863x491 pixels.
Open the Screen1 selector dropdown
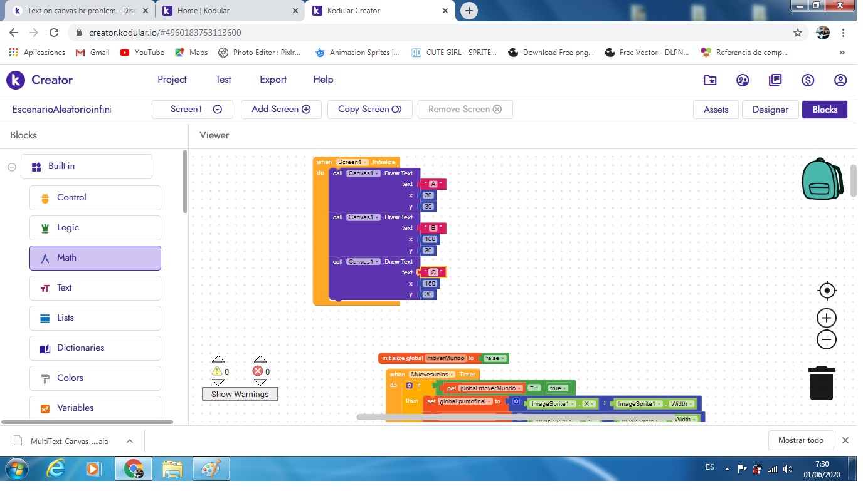tap(193, 109)
